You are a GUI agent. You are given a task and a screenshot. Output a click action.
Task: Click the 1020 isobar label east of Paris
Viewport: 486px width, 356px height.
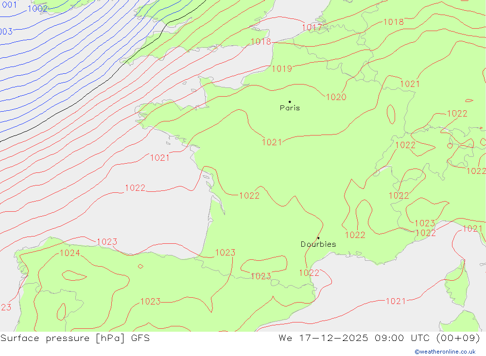(x=336, y=97)
